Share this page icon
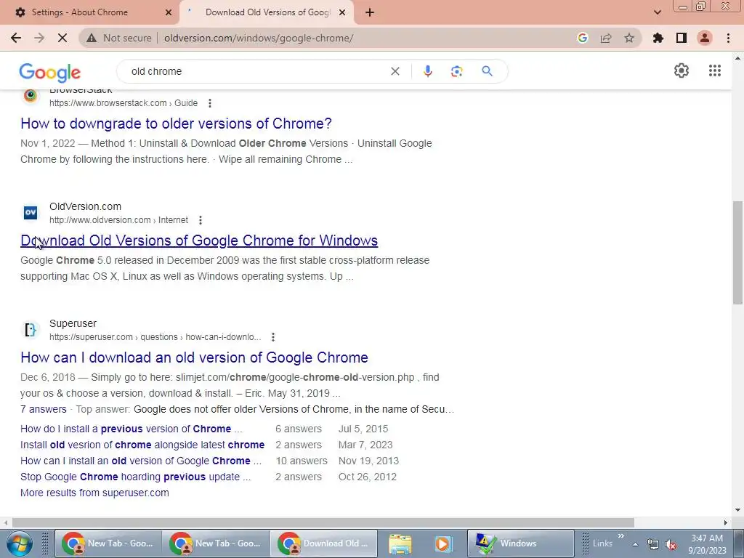This screenshot has width=744, height=558. coord(606,38)
